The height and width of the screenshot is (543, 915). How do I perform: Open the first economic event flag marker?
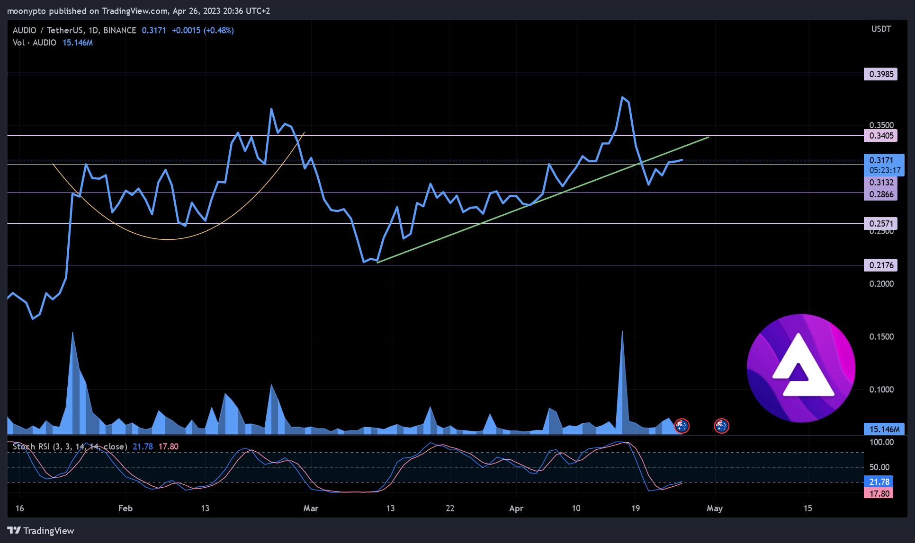(682, 426)
